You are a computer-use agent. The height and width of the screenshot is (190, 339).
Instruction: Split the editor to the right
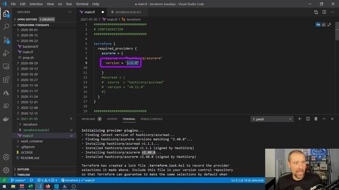(x=324, y=12)
